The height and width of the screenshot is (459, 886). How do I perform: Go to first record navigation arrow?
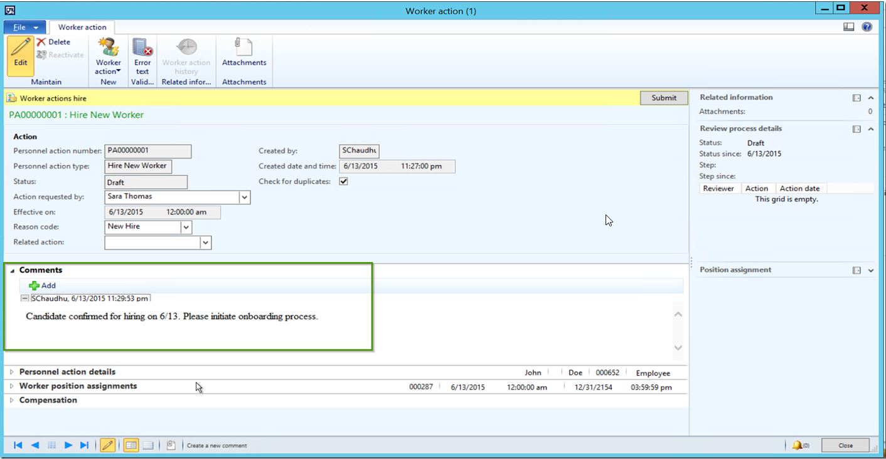[18, 445]
